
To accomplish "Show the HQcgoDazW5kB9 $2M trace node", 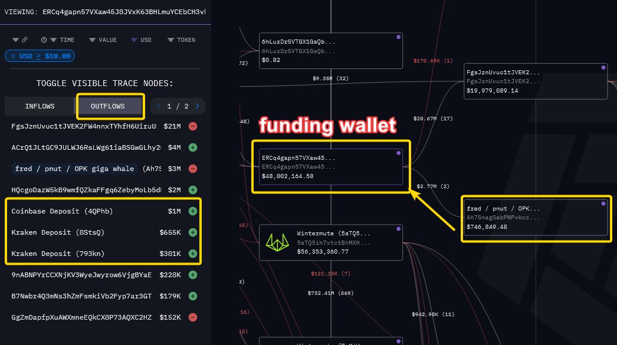I will pos(193,190).
